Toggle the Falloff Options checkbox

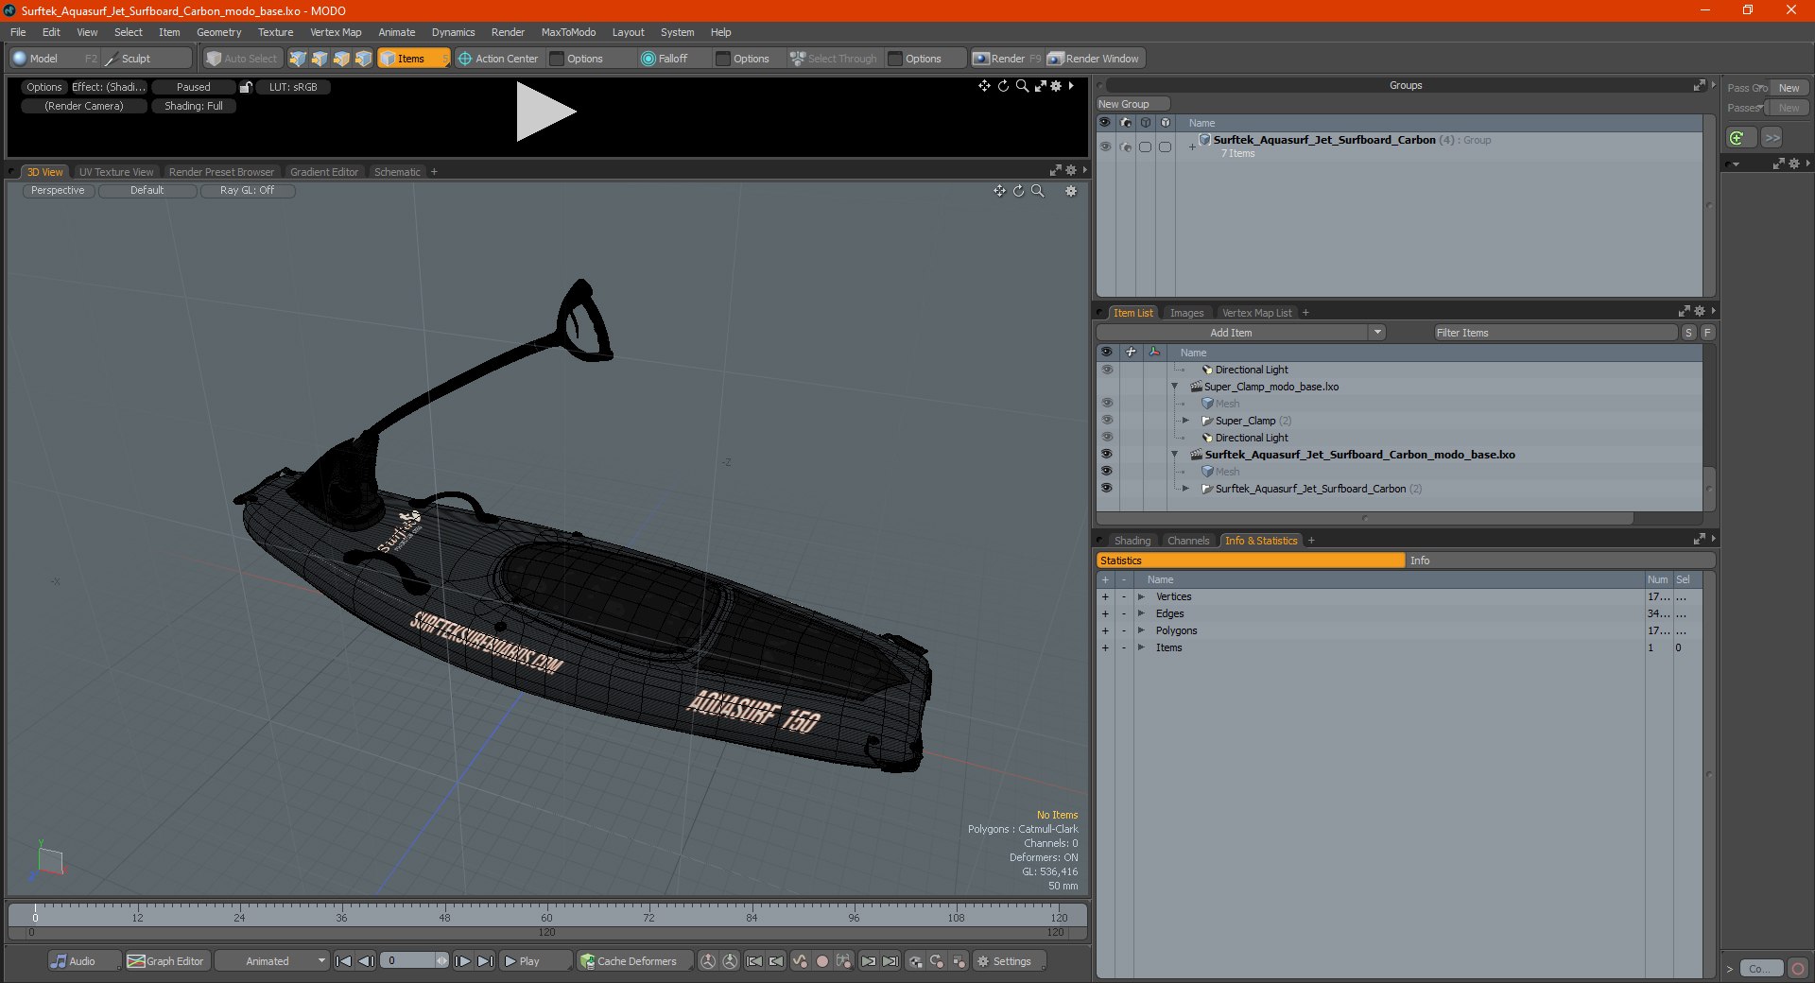coord(723,59)
